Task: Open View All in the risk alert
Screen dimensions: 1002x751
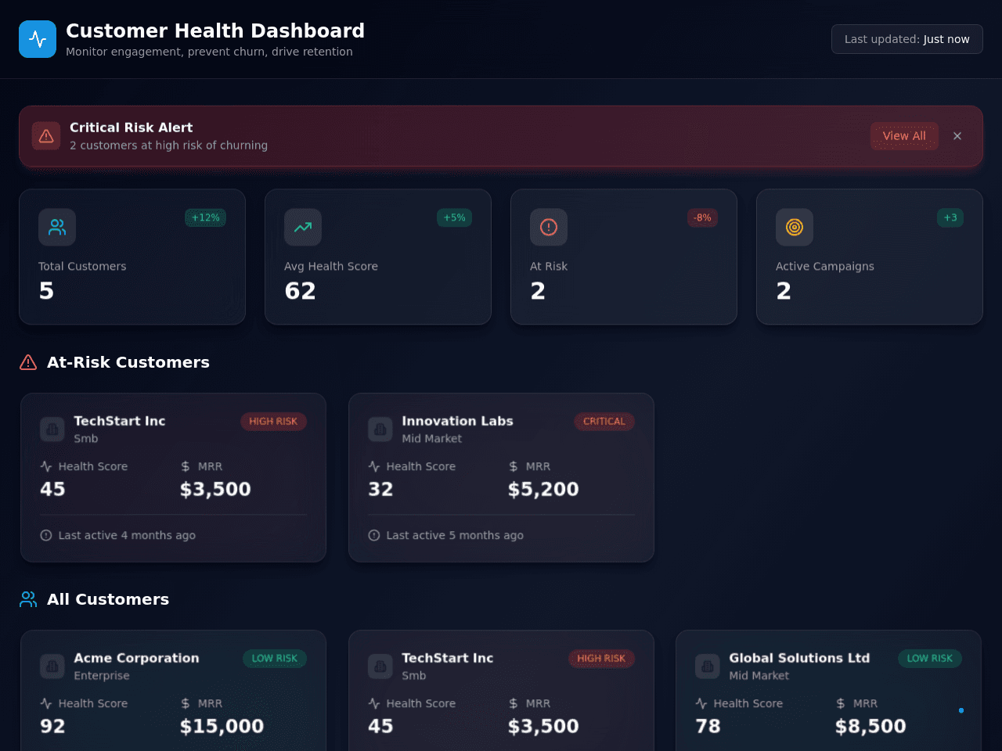Action: (904, 136)
